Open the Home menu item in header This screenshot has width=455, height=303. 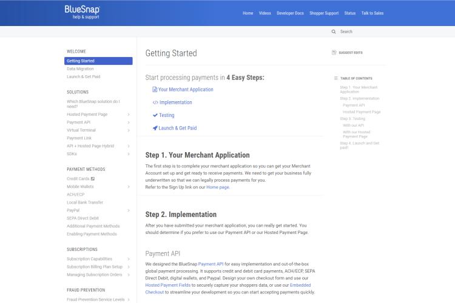[248, 13]
